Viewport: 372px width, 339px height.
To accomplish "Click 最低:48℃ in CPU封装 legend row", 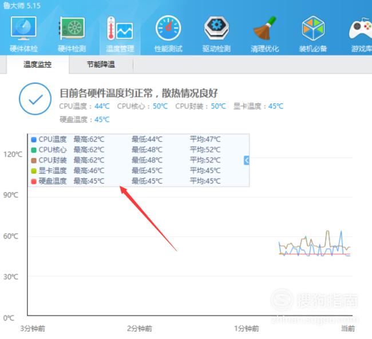I will pos(147,160).
